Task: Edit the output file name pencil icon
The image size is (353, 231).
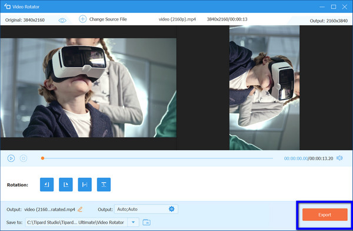Action: pos(80,209)
